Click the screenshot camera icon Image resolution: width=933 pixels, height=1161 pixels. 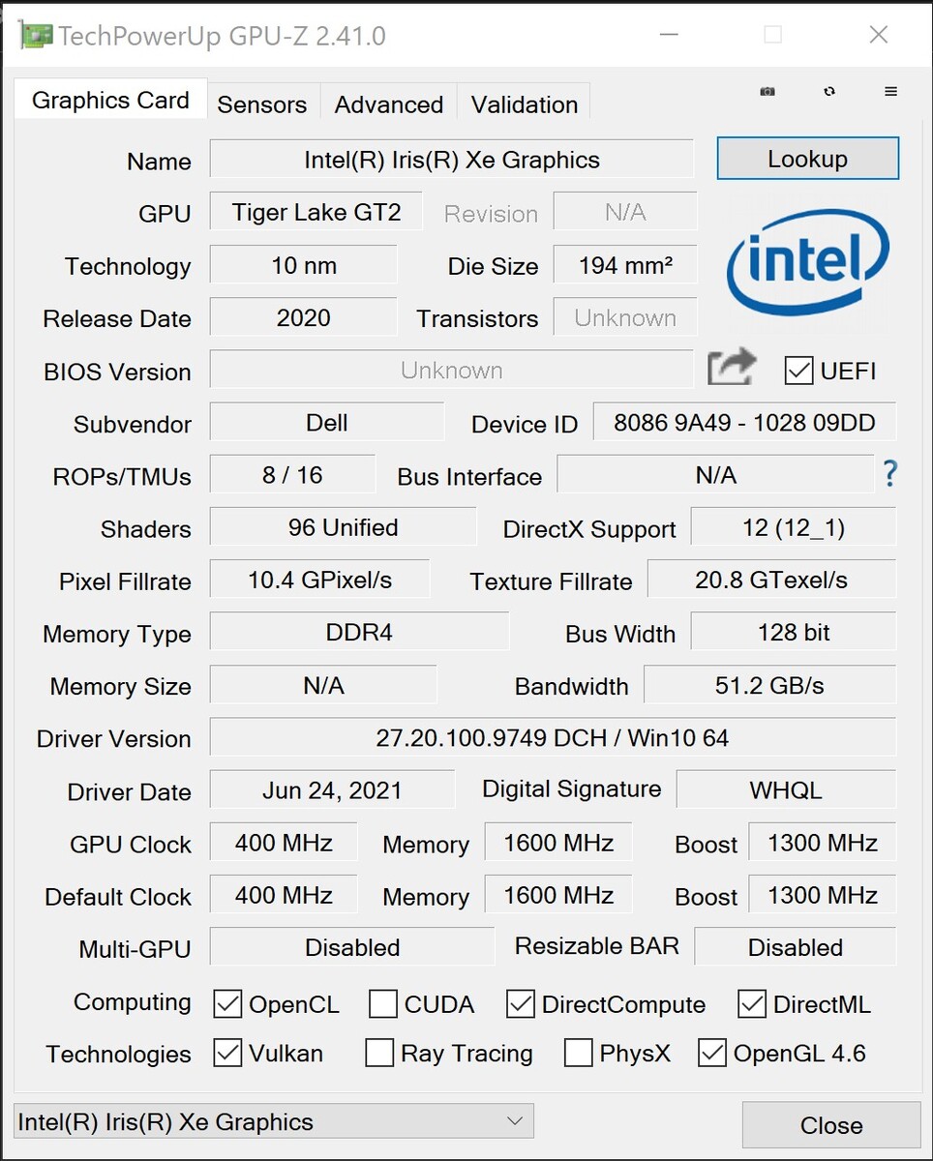pos(767,92)
